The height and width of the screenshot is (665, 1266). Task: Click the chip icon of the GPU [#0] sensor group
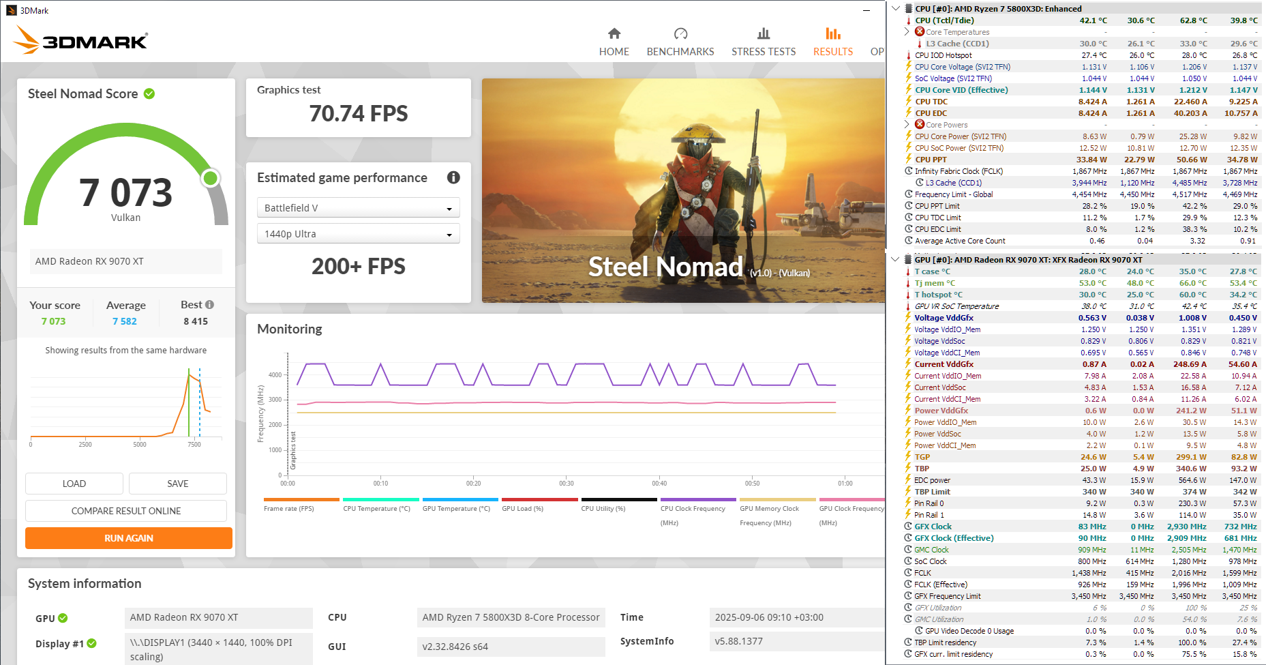[x=908, y=260]
